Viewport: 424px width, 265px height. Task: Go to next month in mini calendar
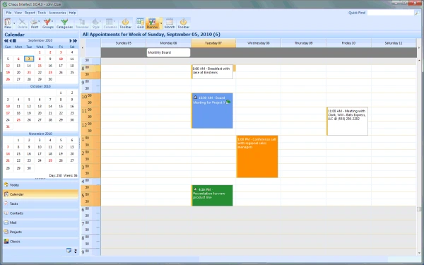click(x=71, y=40)
